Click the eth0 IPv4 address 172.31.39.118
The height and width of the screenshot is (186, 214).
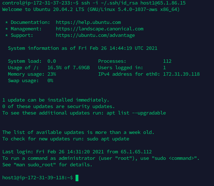(181, 74)
